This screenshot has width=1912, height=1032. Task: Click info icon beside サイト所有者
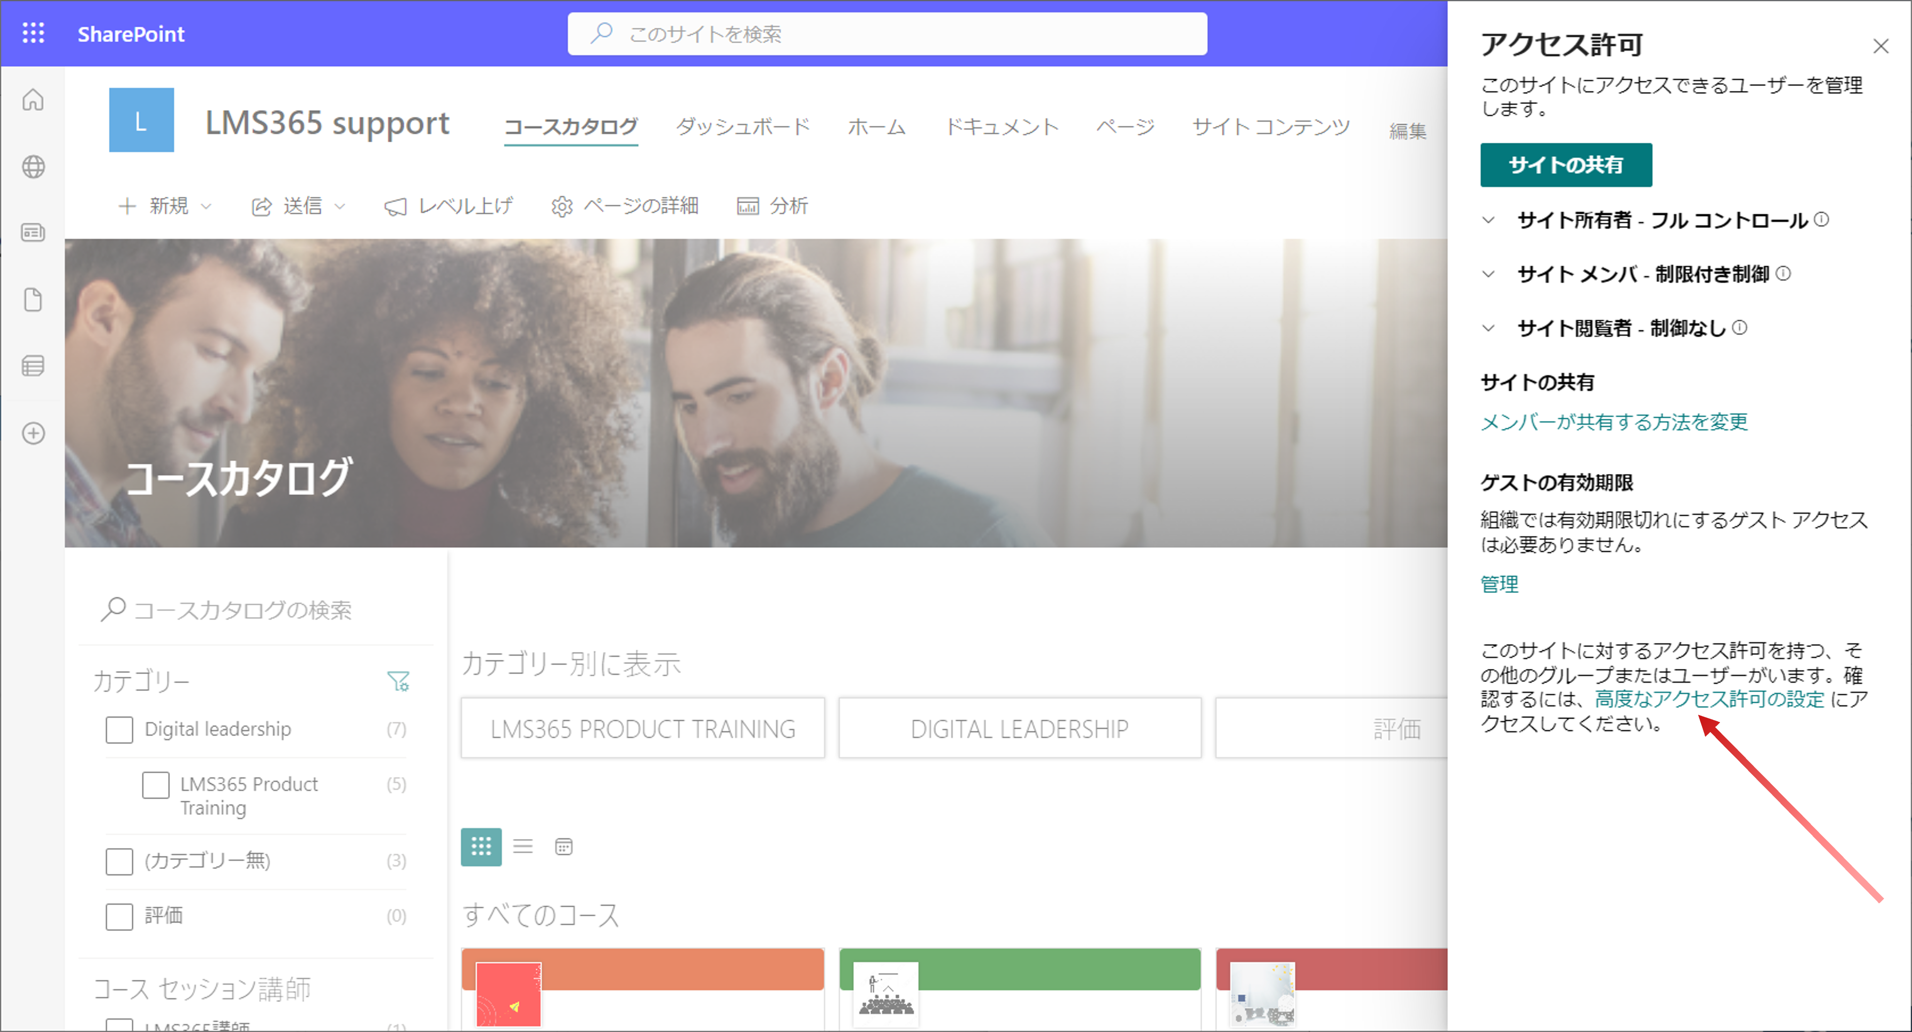[1821, 220]
